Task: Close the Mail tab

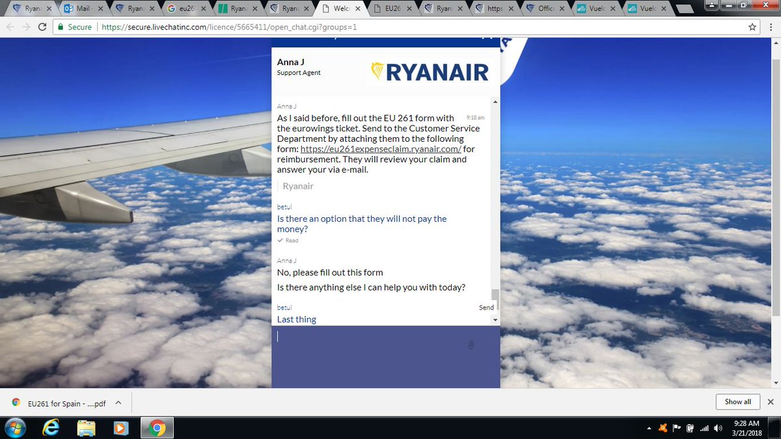Action: pos(102,9)
